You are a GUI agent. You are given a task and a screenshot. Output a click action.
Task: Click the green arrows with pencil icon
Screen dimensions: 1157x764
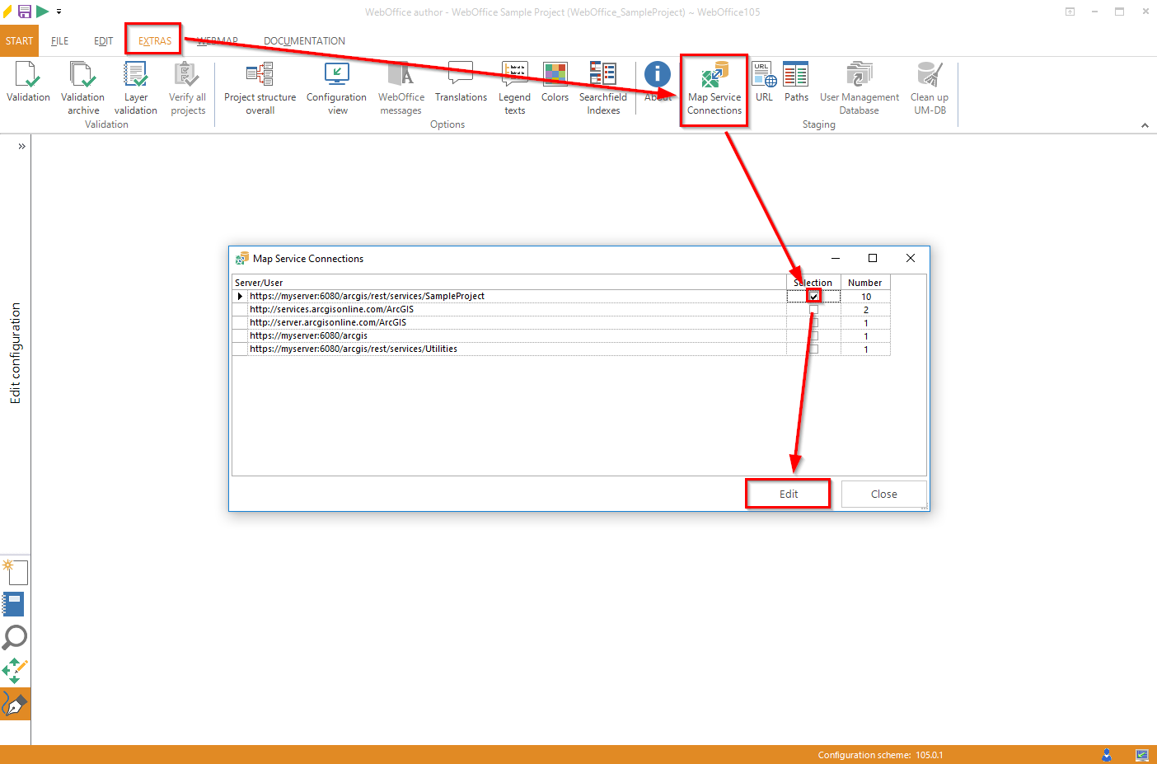(x=15, y=671)
